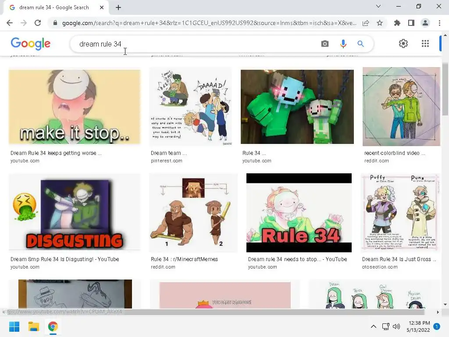This screenshot has height=337, width=449.
Task: Open the sketch drawing thumbnail at bottom
Action: click(75, 294)
